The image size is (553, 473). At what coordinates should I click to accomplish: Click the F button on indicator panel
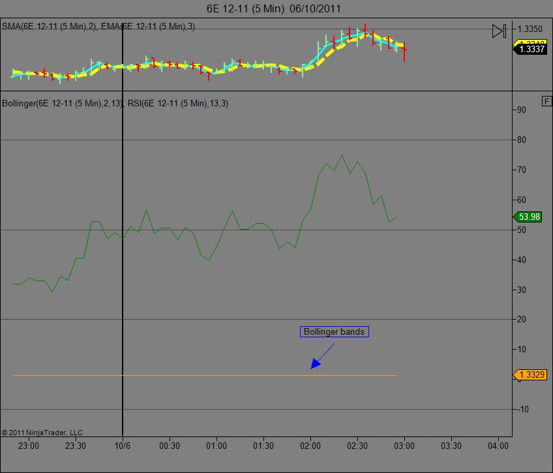(x=546, y=102)
